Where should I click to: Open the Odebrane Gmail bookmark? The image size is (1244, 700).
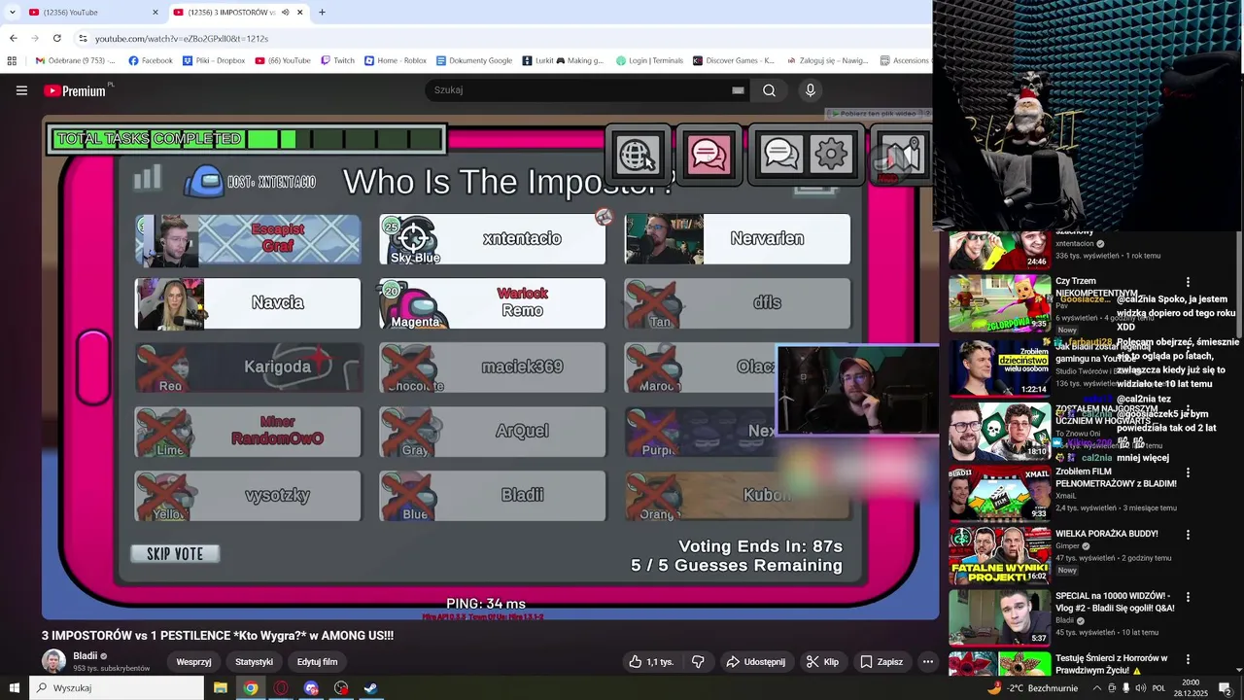(76, 60)
